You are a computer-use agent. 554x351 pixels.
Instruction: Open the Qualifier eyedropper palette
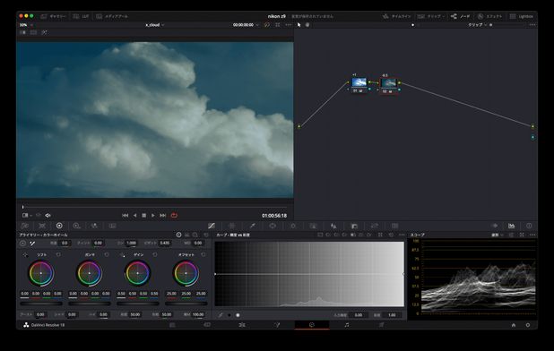tap(252, 226)
